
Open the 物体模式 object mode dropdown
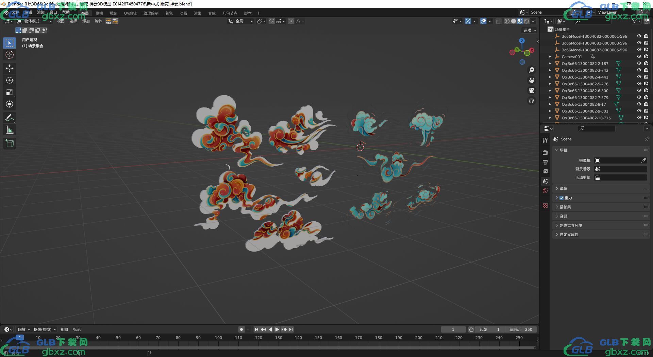tap(34, 21)
